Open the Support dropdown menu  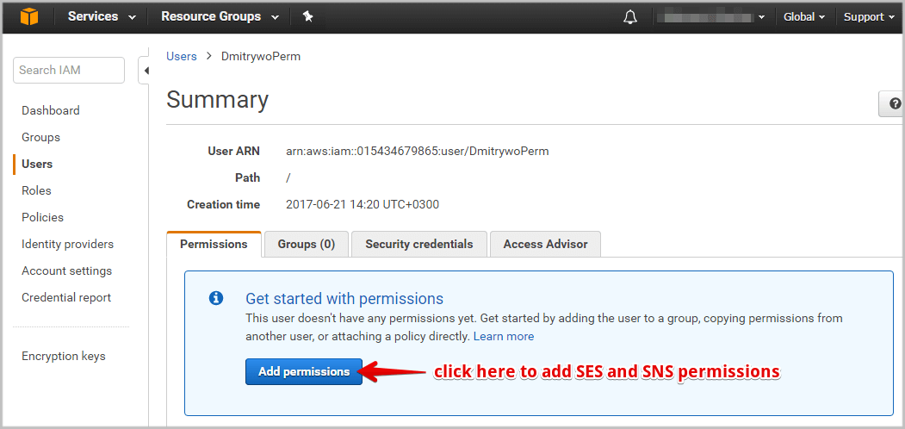869,17
